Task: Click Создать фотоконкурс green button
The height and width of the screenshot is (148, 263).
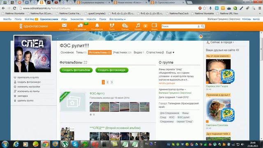Action: [x=112, y=70]
